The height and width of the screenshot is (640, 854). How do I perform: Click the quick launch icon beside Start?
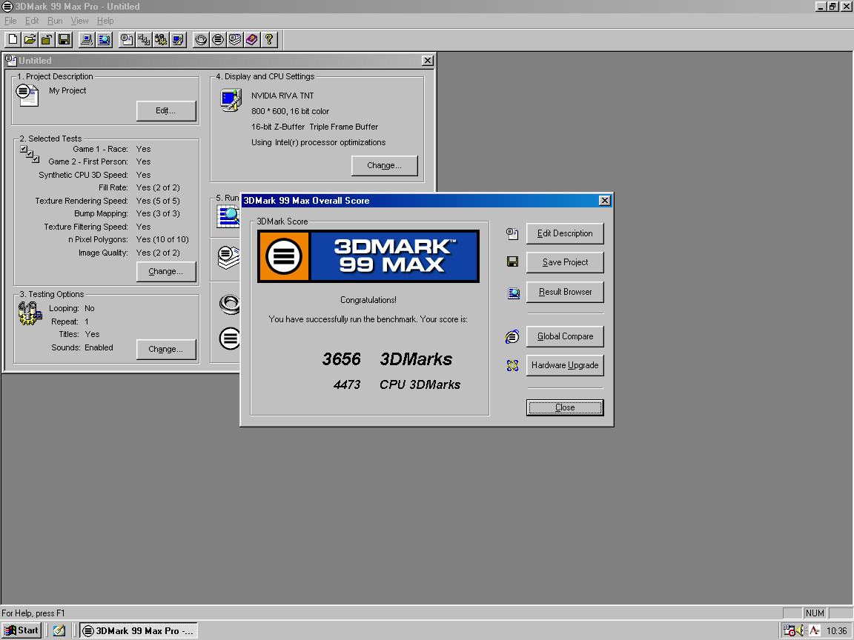click(x=59, y=630)
